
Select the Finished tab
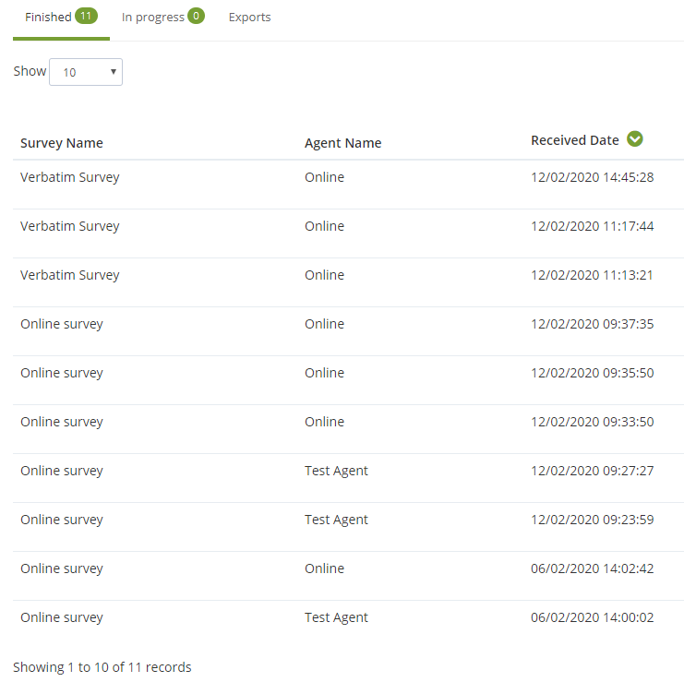click(61, 17)
